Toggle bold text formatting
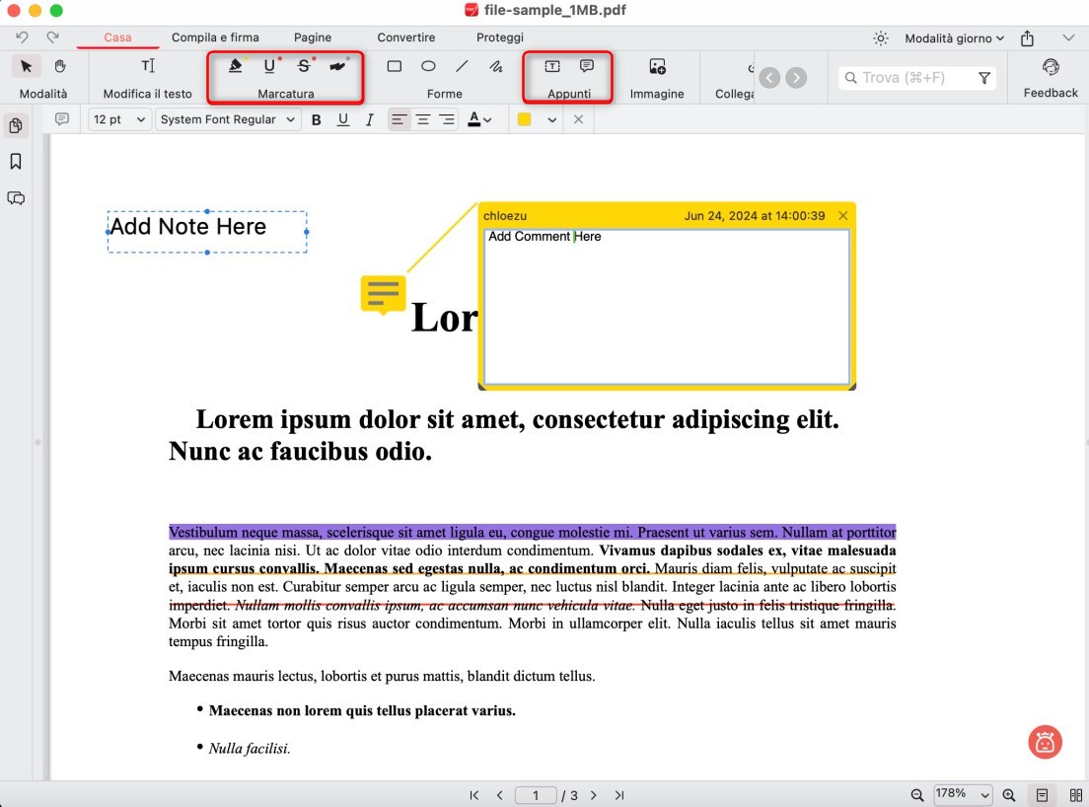The height and width of the screenshot is (807, 1089). (x=316, y=119)
